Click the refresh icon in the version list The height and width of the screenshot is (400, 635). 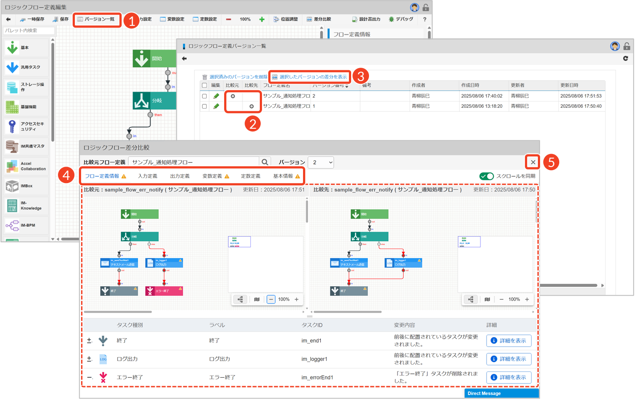click(625, 58)
